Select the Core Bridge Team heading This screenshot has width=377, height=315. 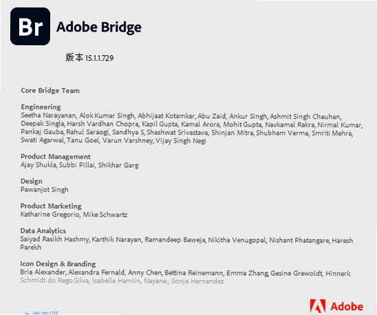click(x=50, y=91)
